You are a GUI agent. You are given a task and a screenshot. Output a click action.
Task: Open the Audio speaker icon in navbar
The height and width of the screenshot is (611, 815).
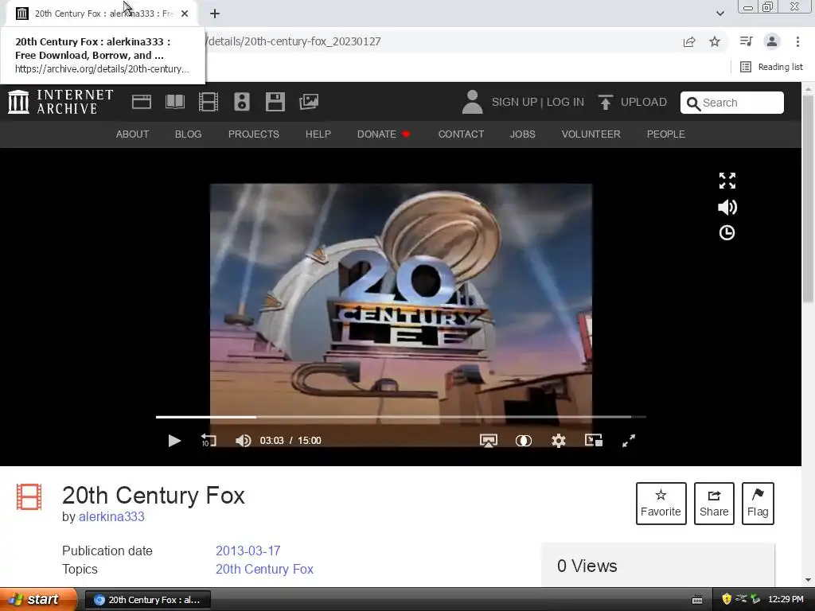242,102
